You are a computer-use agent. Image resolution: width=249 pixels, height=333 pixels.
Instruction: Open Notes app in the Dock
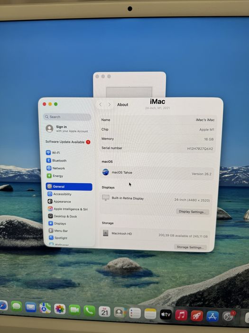tap(150, 314)
